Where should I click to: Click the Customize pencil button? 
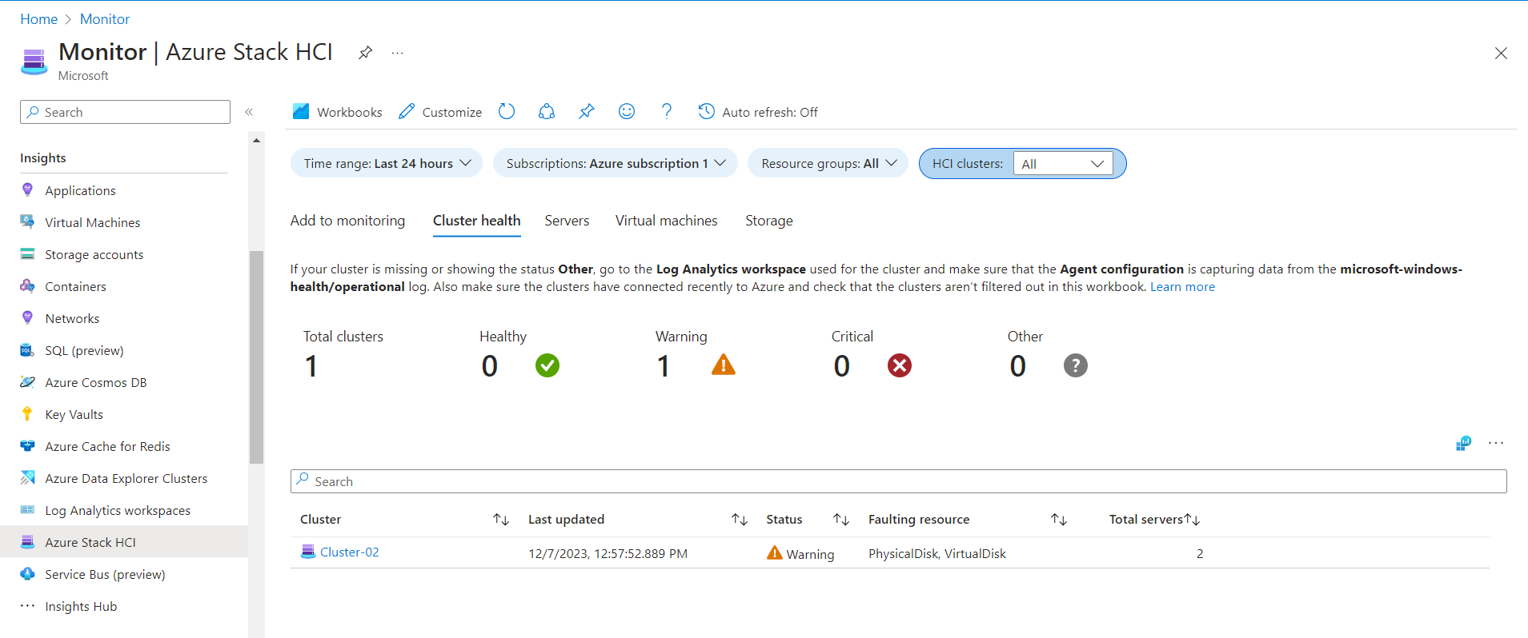[x=440, y=112]
